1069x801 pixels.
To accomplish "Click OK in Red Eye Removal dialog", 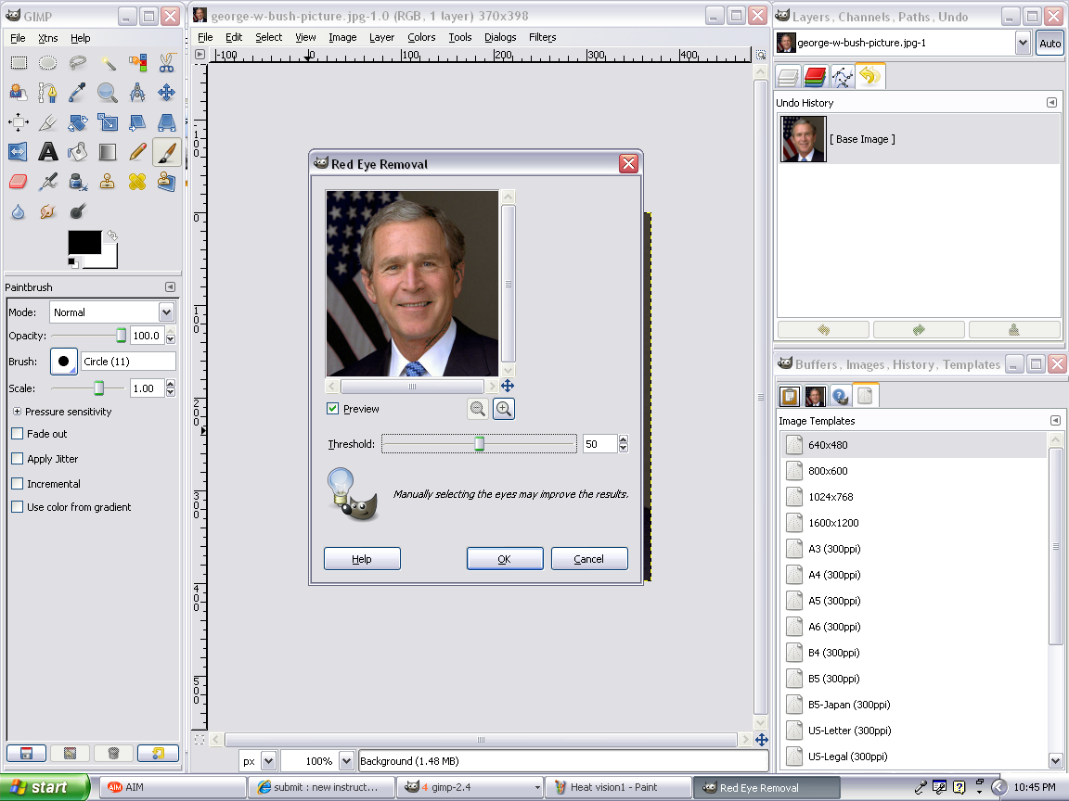I will pos(505,558).
